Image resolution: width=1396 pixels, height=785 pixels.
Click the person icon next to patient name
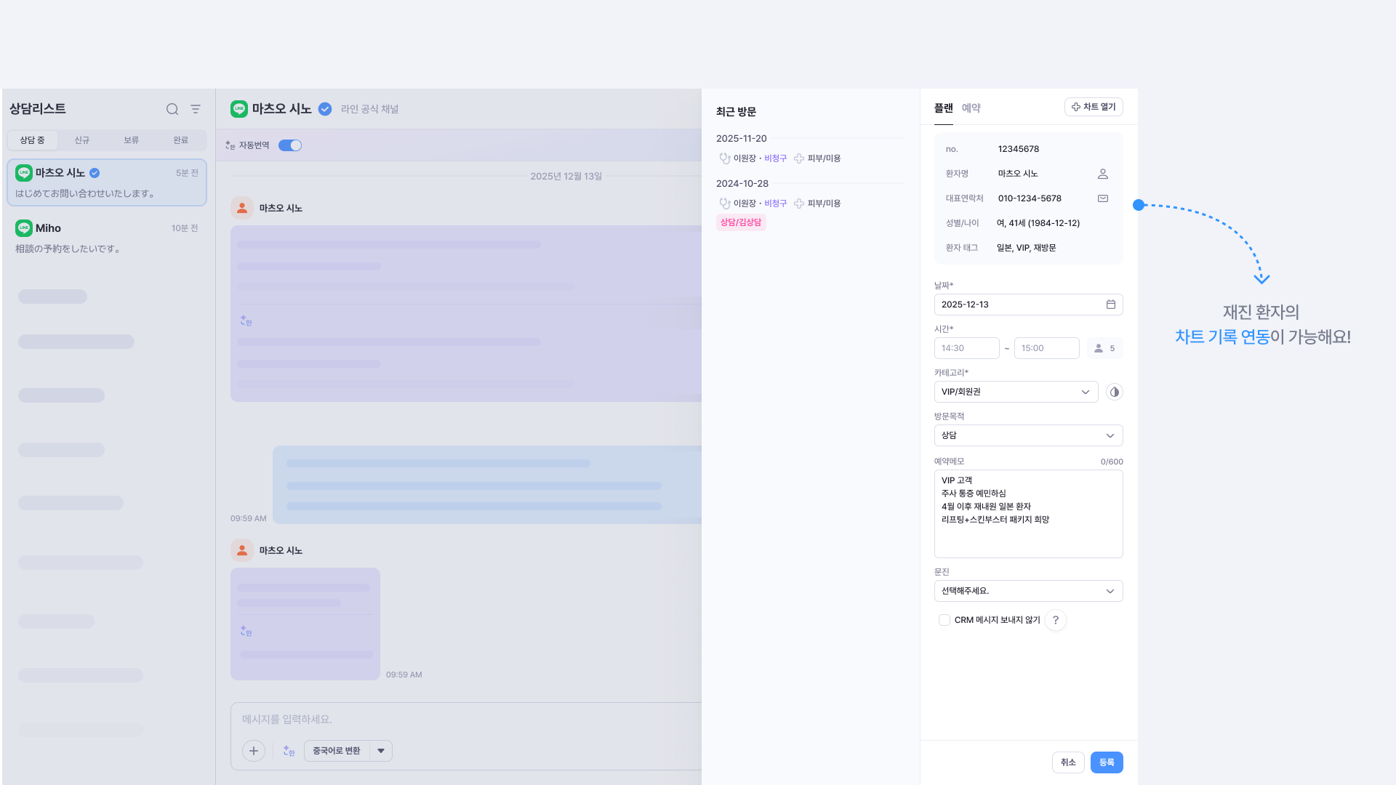coord(1102,174)
